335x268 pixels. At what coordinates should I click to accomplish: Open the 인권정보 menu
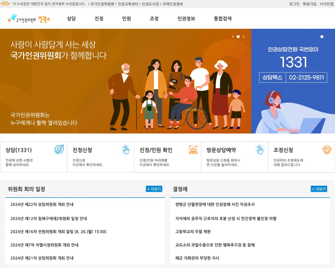pos(186,19)
